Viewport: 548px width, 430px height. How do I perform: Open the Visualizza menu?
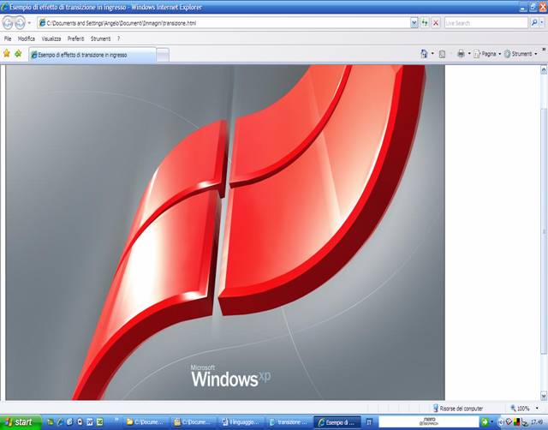(x=51, y=39)
